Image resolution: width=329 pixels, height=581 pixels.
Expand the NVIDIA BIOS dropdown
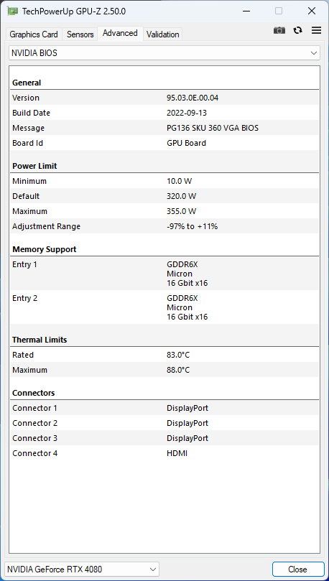[x=164, y=53]
